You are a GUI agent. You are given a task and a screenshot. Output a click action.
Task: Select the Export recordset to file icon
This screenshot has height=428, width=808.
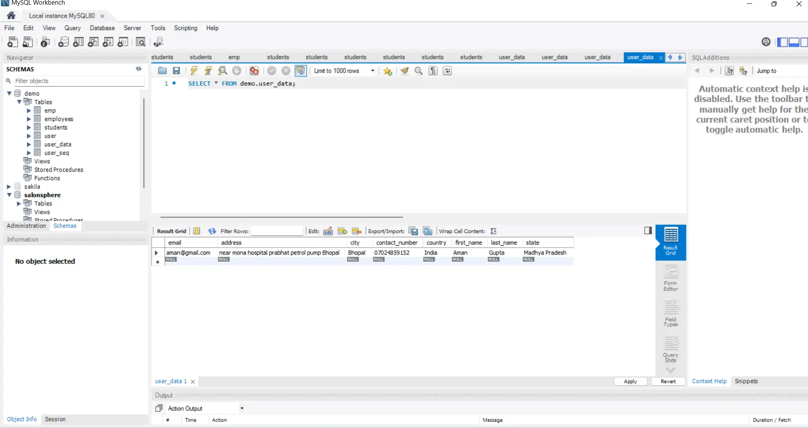414,231
